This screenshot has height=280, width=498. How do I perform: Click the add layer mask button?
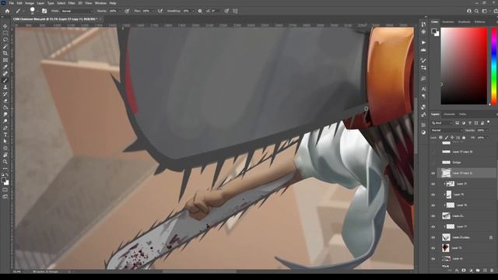pyautogui.click(x=464, y=271)
